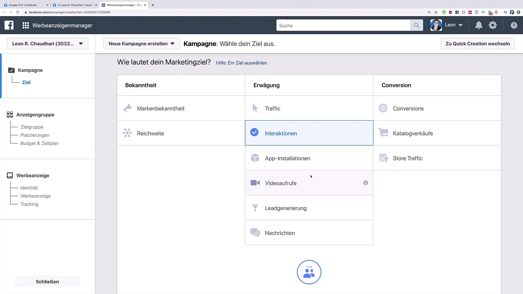
Task: Expand the Leon R. Chaudhari account dropdown
Action: [81, 44]
